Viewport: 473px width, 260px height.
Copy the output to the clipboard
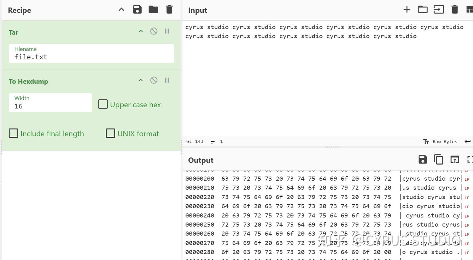click(x=439, y=160)
